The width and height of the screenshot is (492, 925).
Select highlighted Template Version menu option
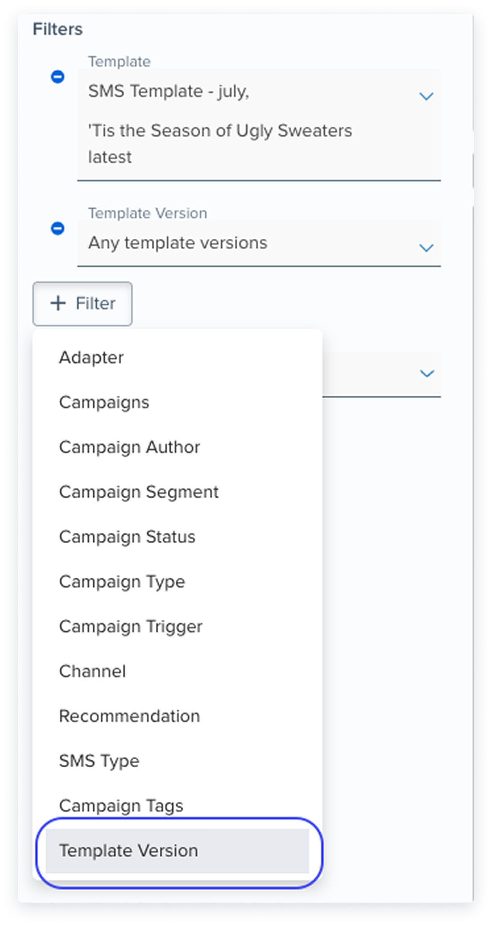click(x=177, y=851)
